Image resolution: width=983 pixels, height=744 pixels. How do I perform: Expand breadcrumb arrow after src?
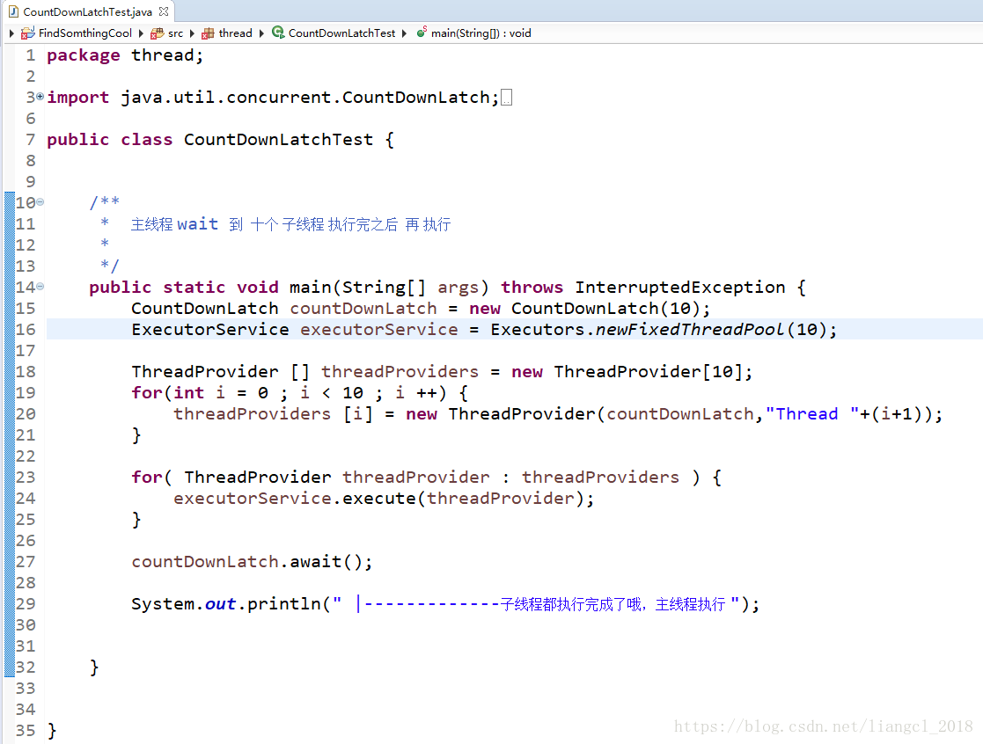pos(192,33)
